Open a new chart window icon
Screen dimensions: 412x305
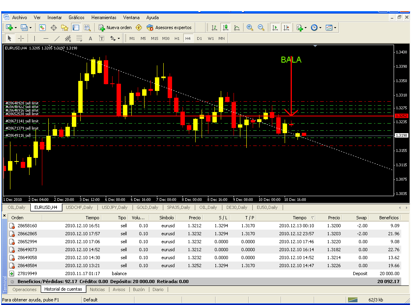click(9, 28)
